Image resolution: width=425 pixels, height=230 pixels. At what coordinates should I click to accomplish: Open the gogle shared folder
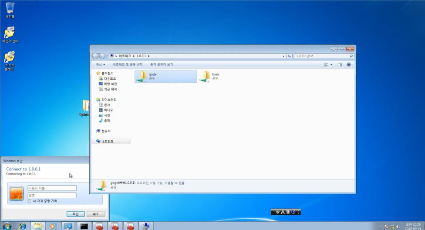(x=165, y=76)
